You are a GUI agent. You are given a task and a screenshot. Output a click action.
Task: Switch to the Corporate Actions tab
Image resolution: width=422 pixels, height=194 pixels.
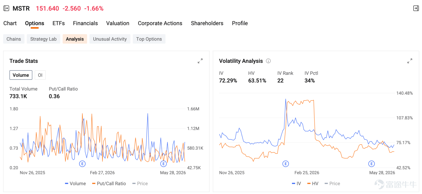pyautogui.click(x=160, y=23)
